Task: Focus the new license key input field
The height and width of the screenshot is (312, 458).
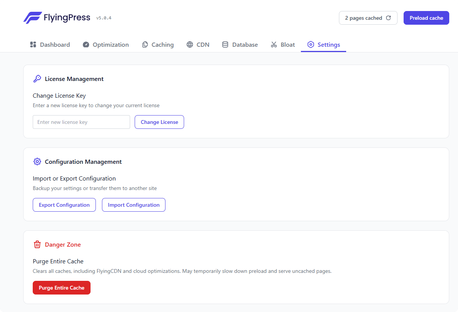Action: (x=81, y=122)
